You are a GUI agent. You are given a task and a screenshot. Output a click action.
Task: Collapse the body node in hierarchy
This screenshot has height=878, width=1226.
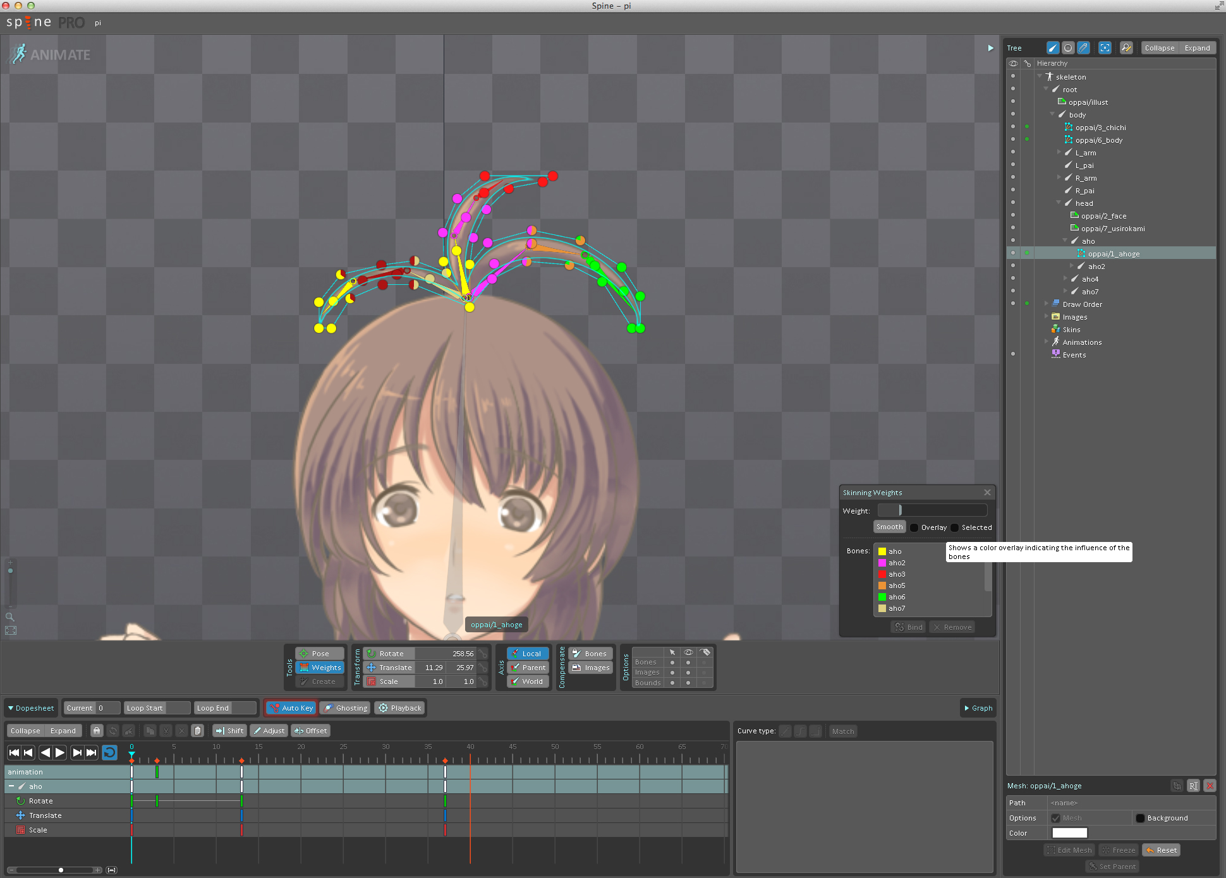1052,114
